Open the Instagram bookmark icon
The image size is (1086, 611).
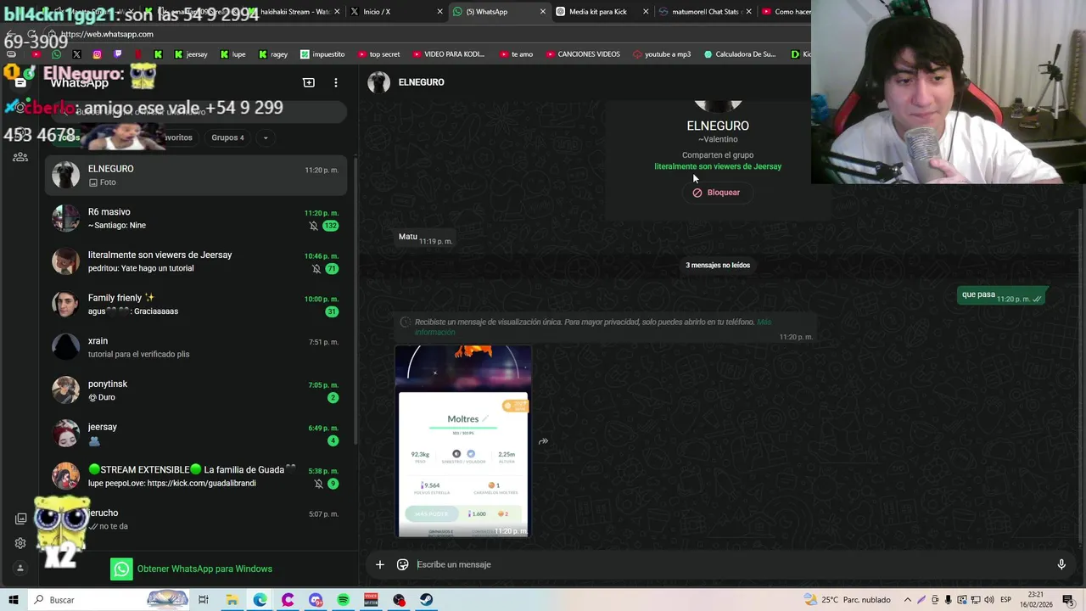tap(97, 54)
